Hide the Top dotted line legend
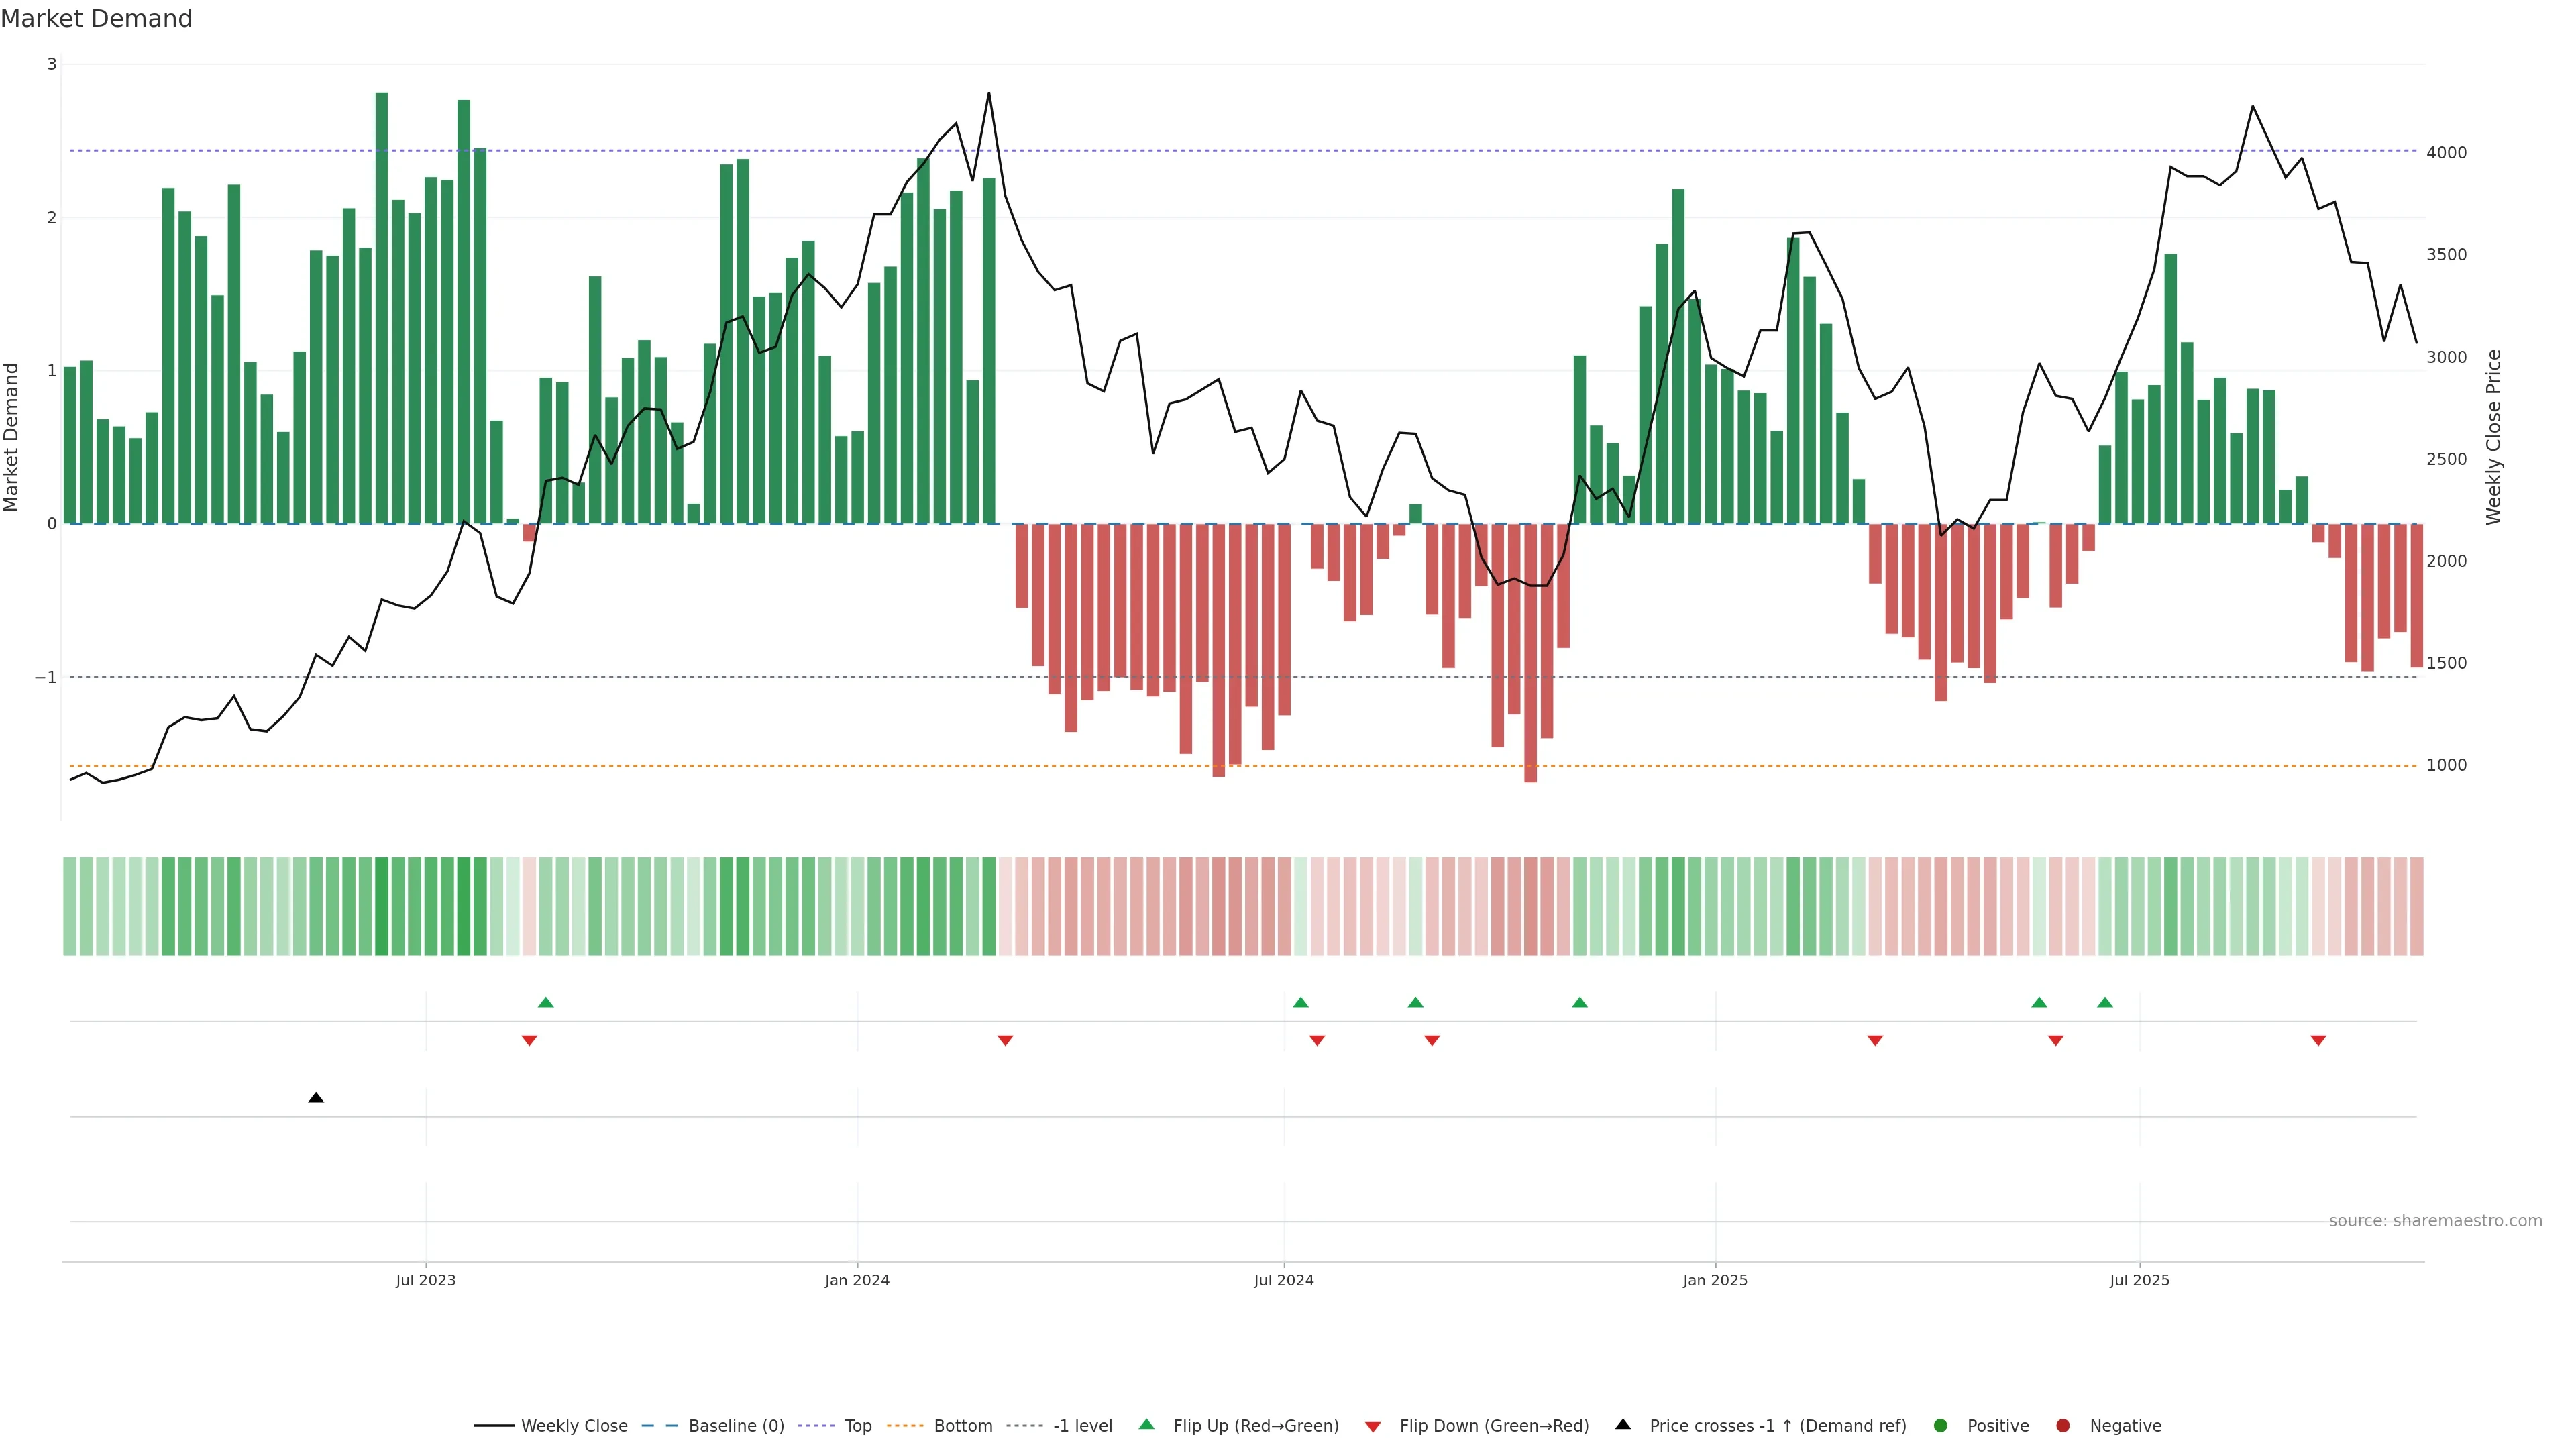Screen dimensions: 2576x1449 [857, 1425]
